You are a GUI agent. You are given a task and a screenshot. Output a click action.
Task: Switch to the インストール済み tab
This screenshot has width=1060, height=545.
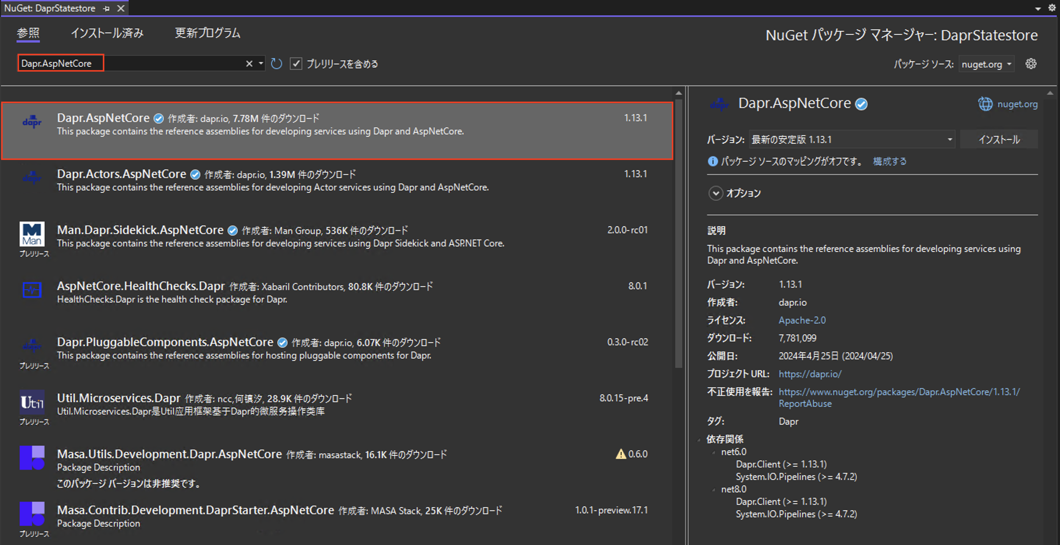[107, 33]
